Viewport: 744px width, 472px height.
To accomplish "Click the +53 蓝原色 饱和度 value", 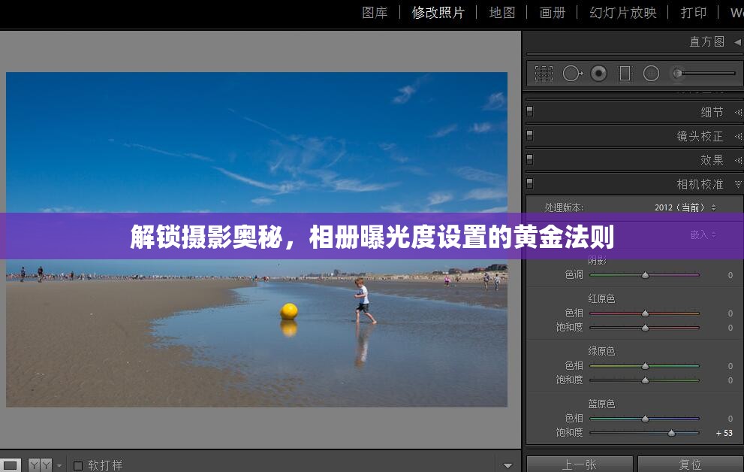I will [724, 433].
